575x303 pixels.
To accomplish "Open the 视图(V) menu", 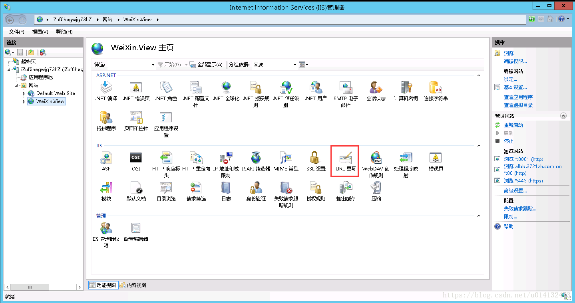I will point(40,32).
